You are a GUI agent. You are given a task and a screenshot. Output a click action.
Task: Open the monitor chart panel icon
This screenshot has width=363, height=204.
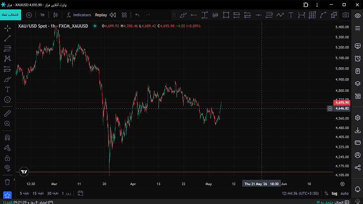358,46
